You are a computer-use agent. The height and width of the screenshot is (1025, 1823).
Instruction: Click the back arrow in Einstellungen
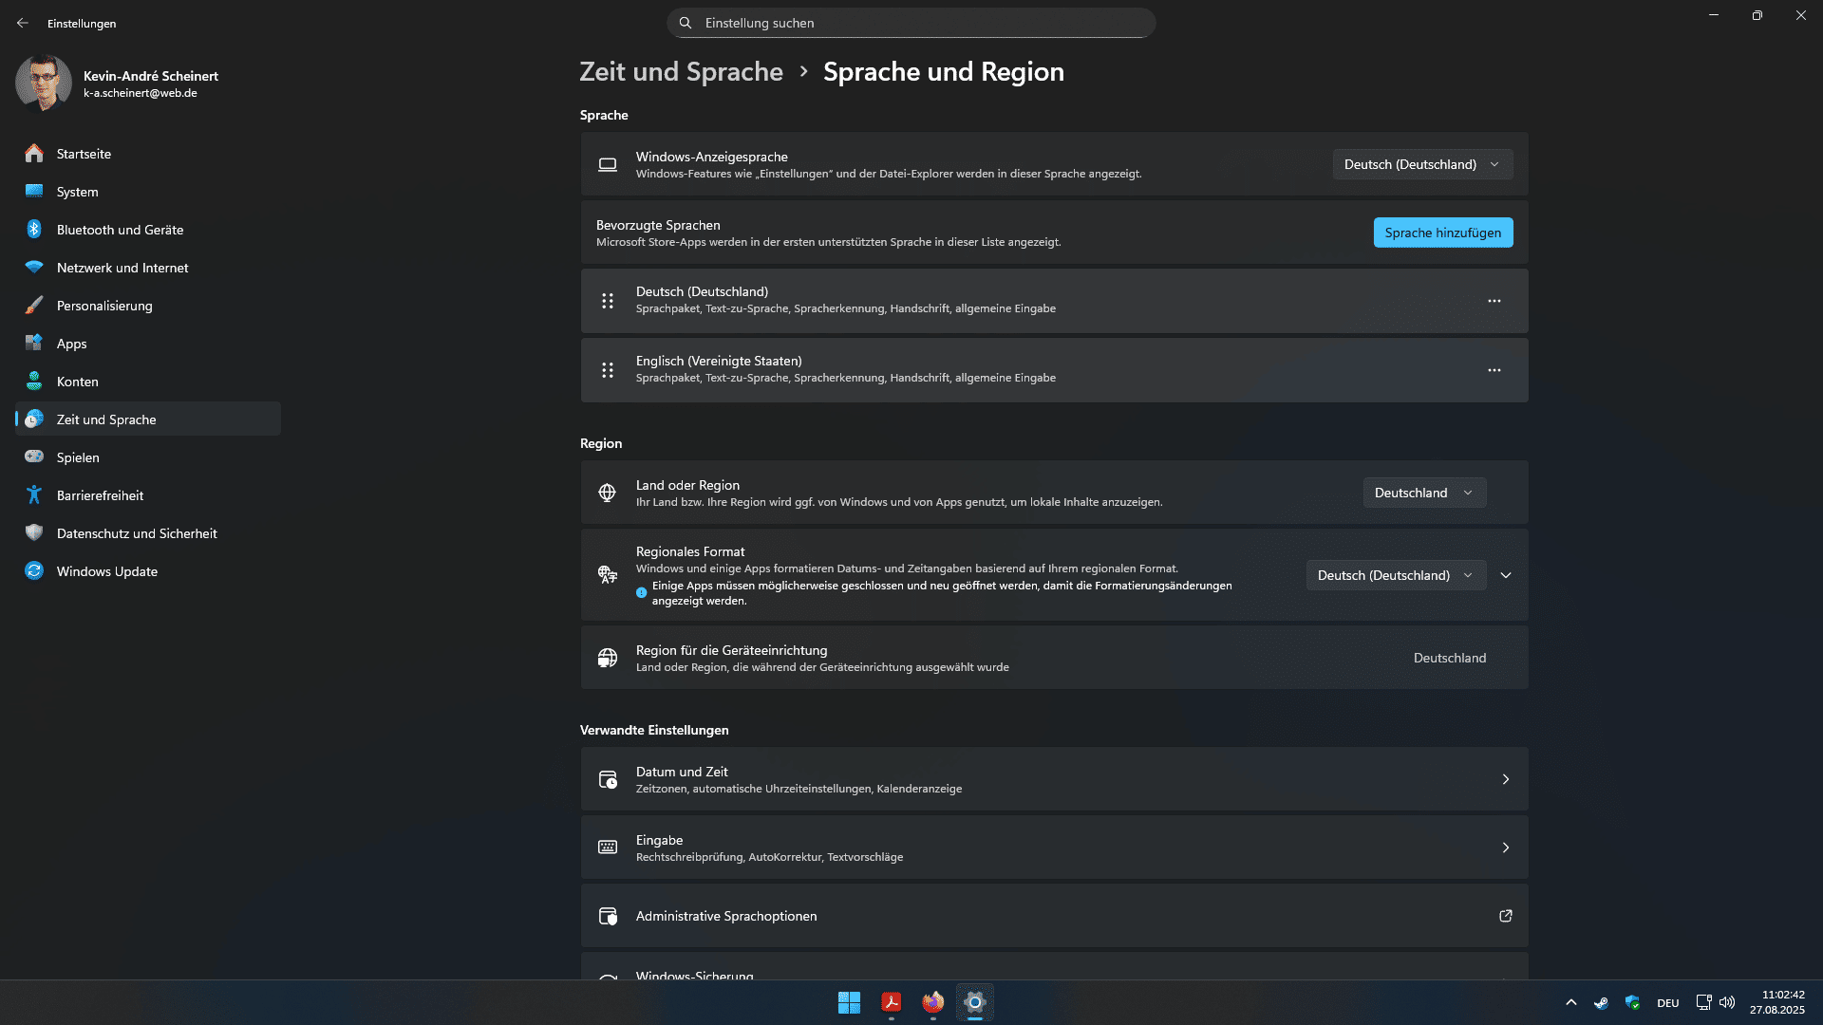point(23,23)
